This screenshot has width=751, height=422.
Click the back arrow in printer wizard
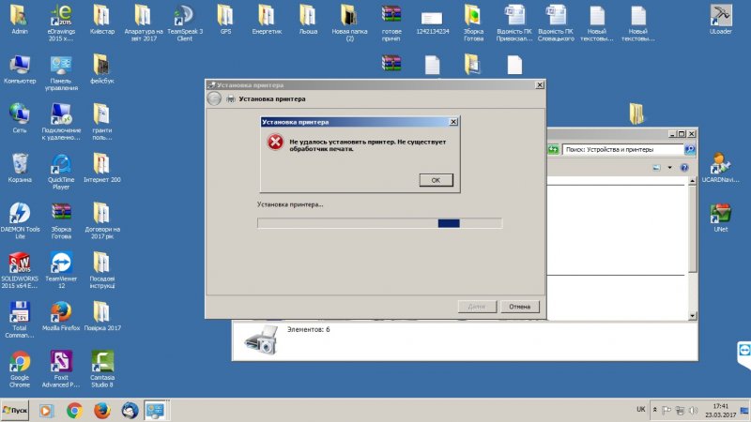click(x=214, y=99)
